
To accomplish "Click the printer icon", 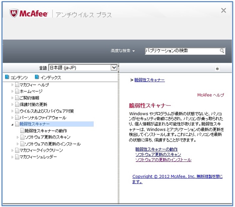I will (x=217, y=69).
